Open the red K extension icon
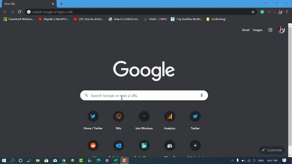The width and height of the screenshot is (292, 164). 269,12
